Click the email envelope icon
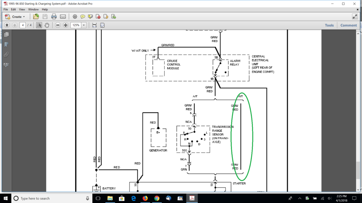Image resolution: width=362 pixels, height=203 pixels. [63, 17]
